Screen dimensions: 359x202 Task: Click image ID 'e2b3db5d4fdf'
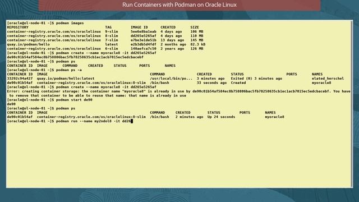coord(144,44)
